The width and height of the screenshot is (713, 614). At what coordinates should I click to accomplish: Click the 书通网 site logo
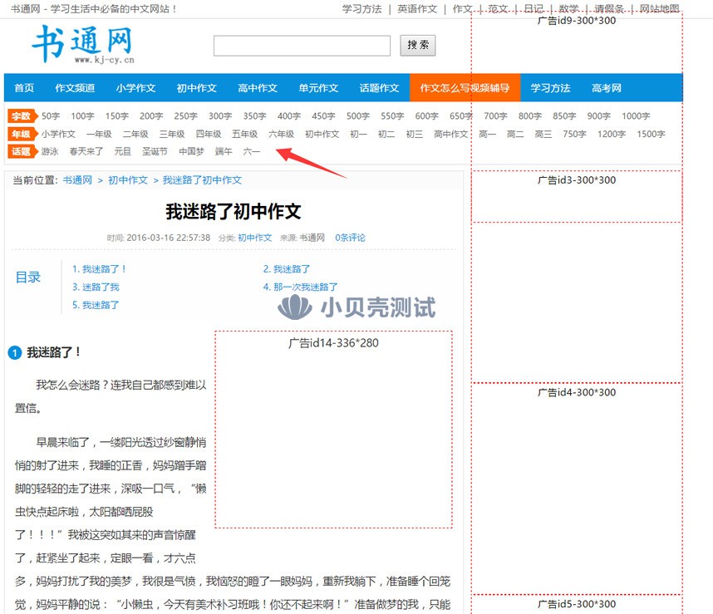tap(82, 44)
